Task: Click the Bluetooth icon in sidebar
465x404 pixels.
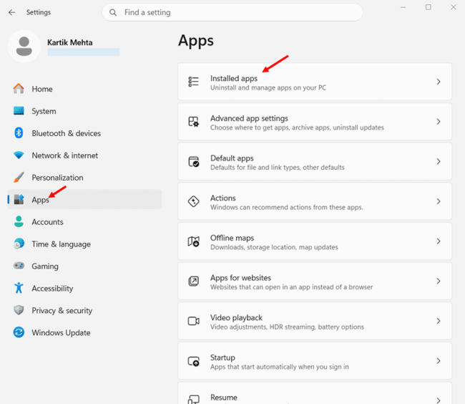Action: tap(19, 133)
